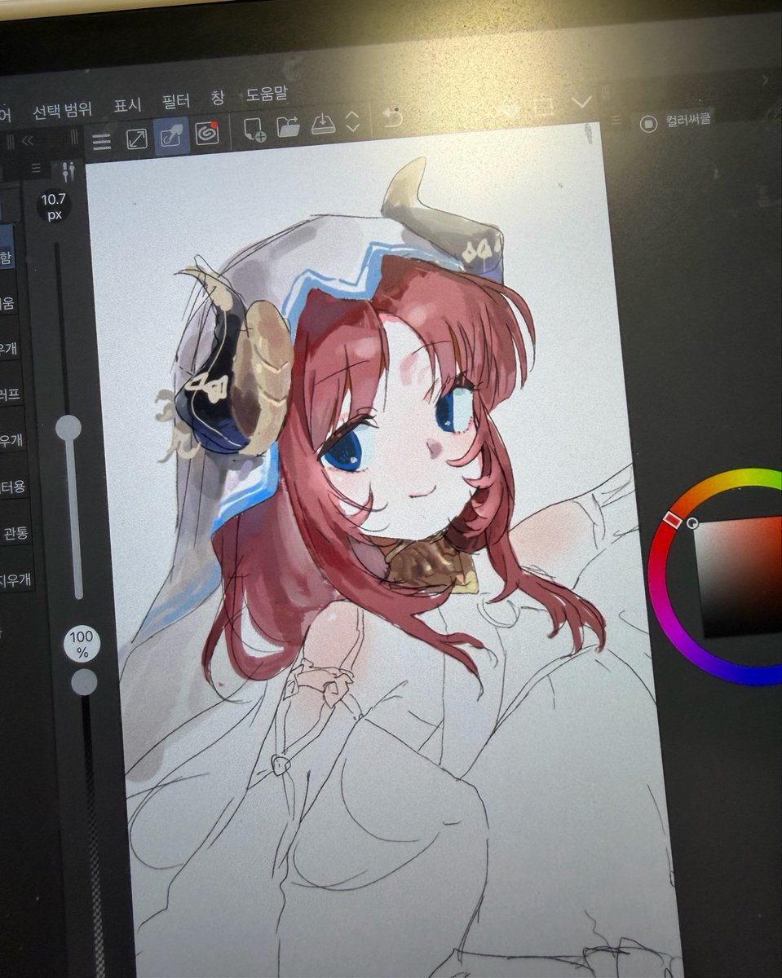The height and width of the screenshot is (978, 782).
Task: Open a file with the folder icon
Action: pos(289,126)
